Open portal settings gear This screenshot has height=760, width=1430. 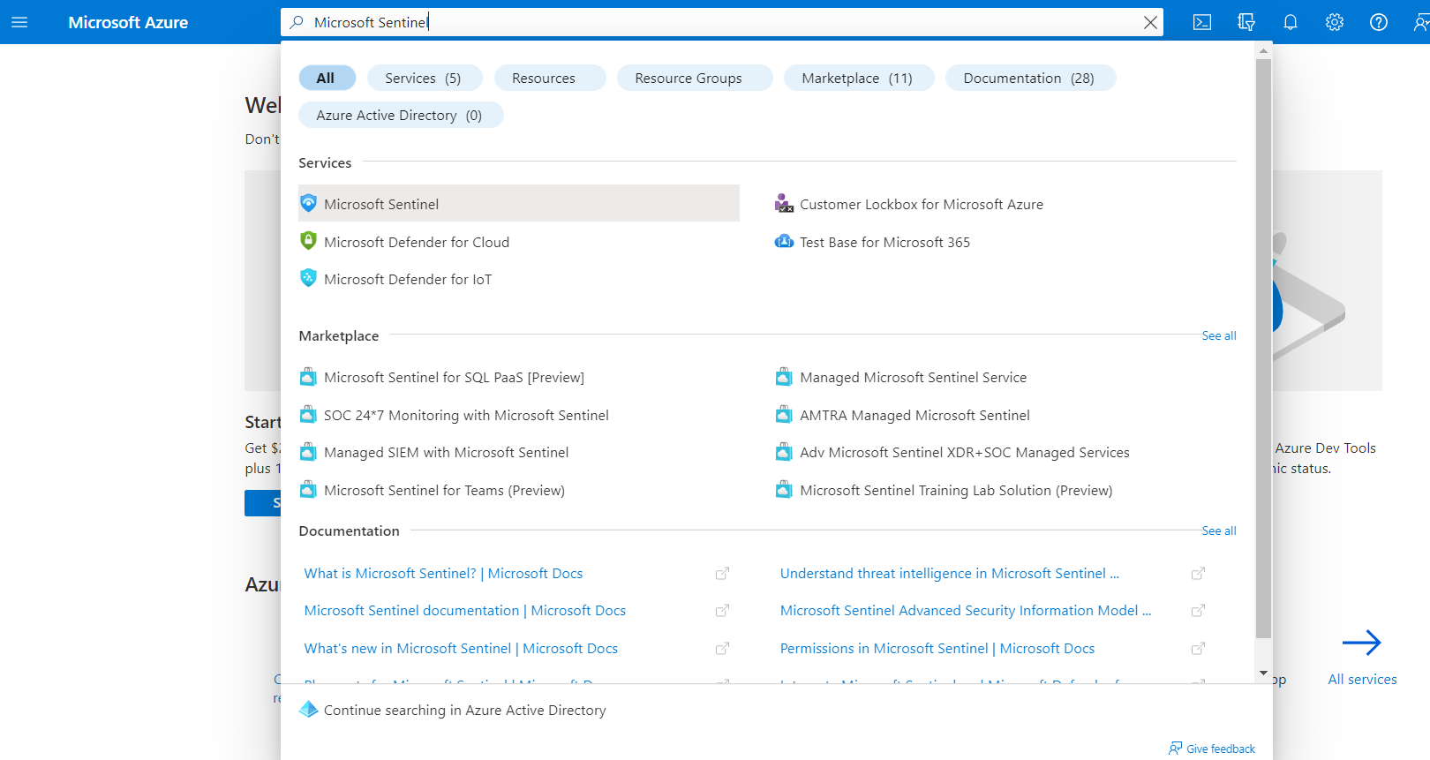(1334, 22)
